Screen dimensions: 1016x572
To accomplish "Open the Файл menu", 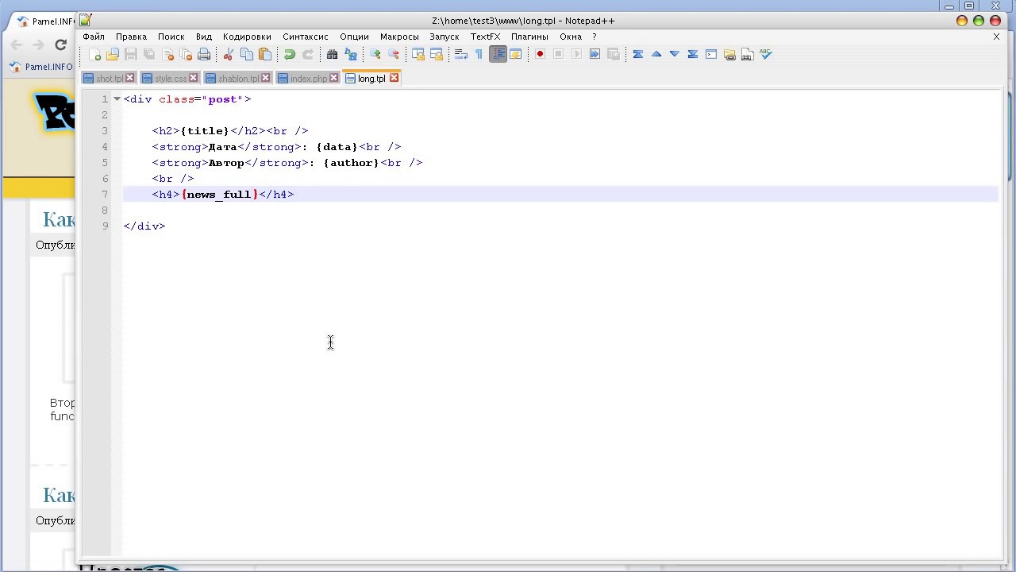I will click(94, 37).
